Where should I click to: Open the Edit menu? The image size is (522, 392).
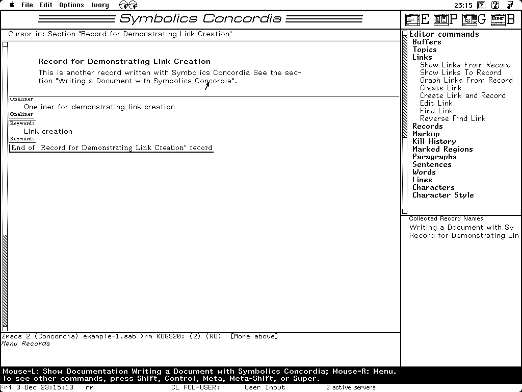[46, 5]
